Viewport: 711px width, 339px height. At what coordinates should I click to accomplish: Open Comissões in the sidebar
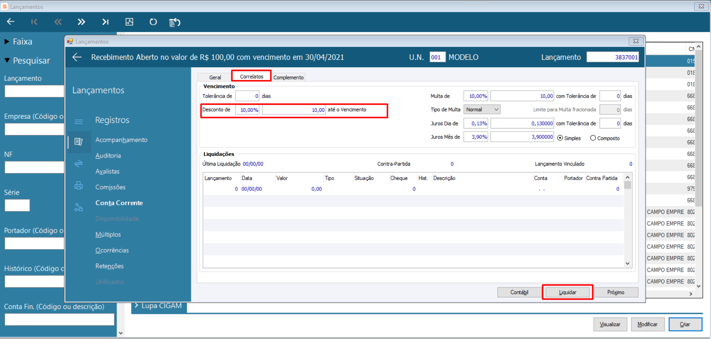point(110,187)
